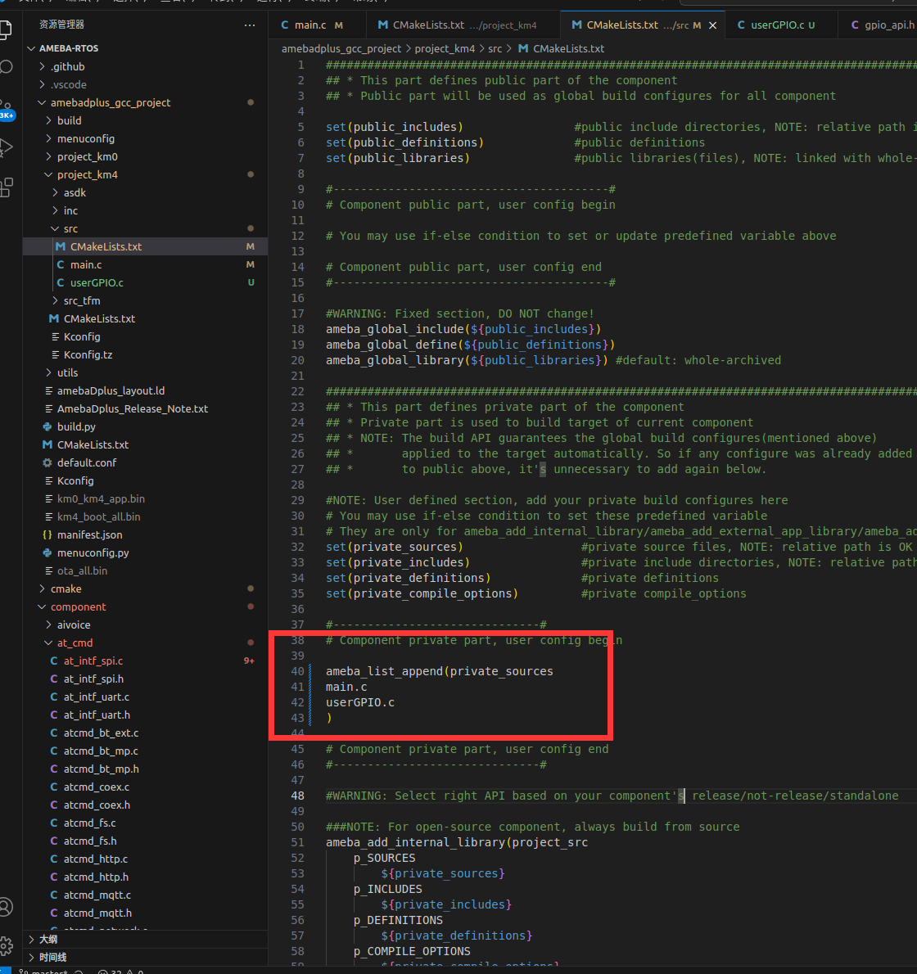
Task: Open the Search activity bar icon
Action: 6,67
